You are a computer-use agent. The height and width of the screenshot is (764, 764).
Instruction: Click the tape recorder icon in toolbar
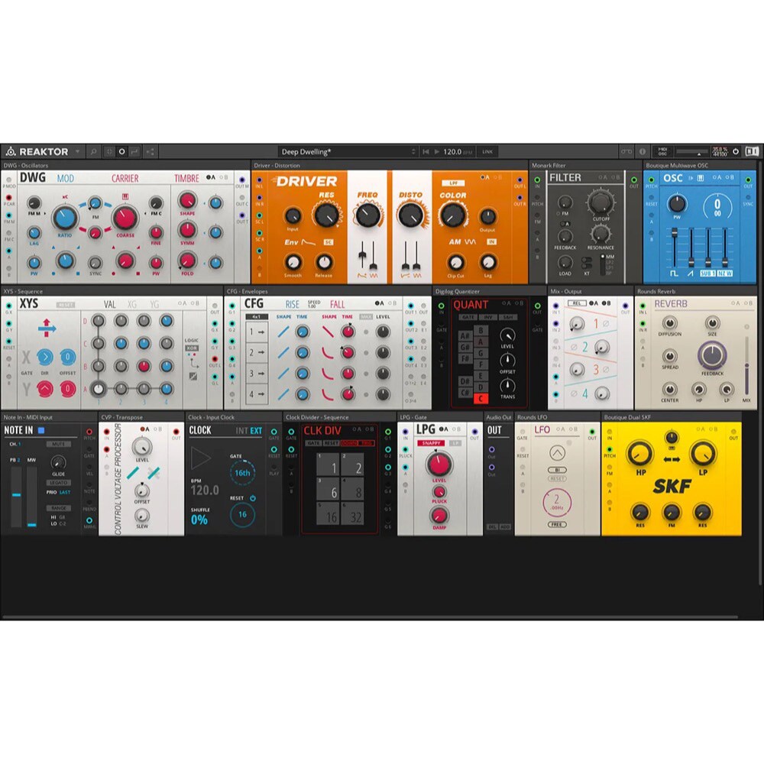[x=626, y=151]
